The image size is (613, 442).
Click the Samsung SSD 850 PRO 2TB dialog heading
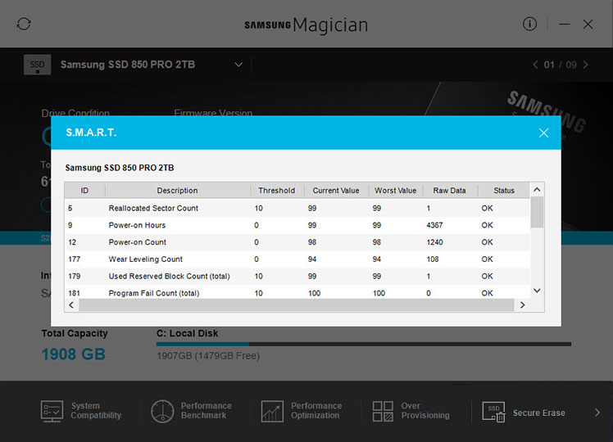(120, 168)
